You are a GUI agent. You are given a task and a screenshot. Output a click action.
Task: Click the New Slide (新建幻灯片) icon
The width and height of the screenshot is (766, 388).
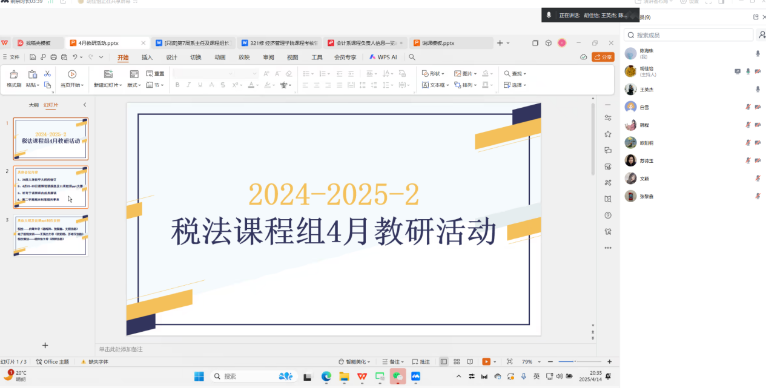coord(108,74)
